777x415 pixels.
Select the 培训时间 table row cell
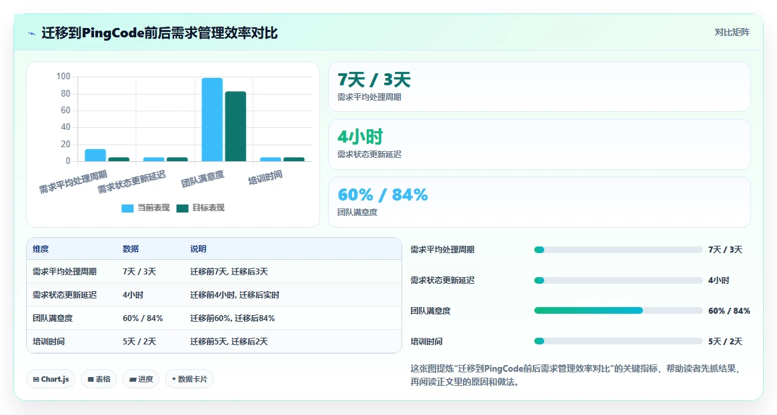[x=49, y=341]
